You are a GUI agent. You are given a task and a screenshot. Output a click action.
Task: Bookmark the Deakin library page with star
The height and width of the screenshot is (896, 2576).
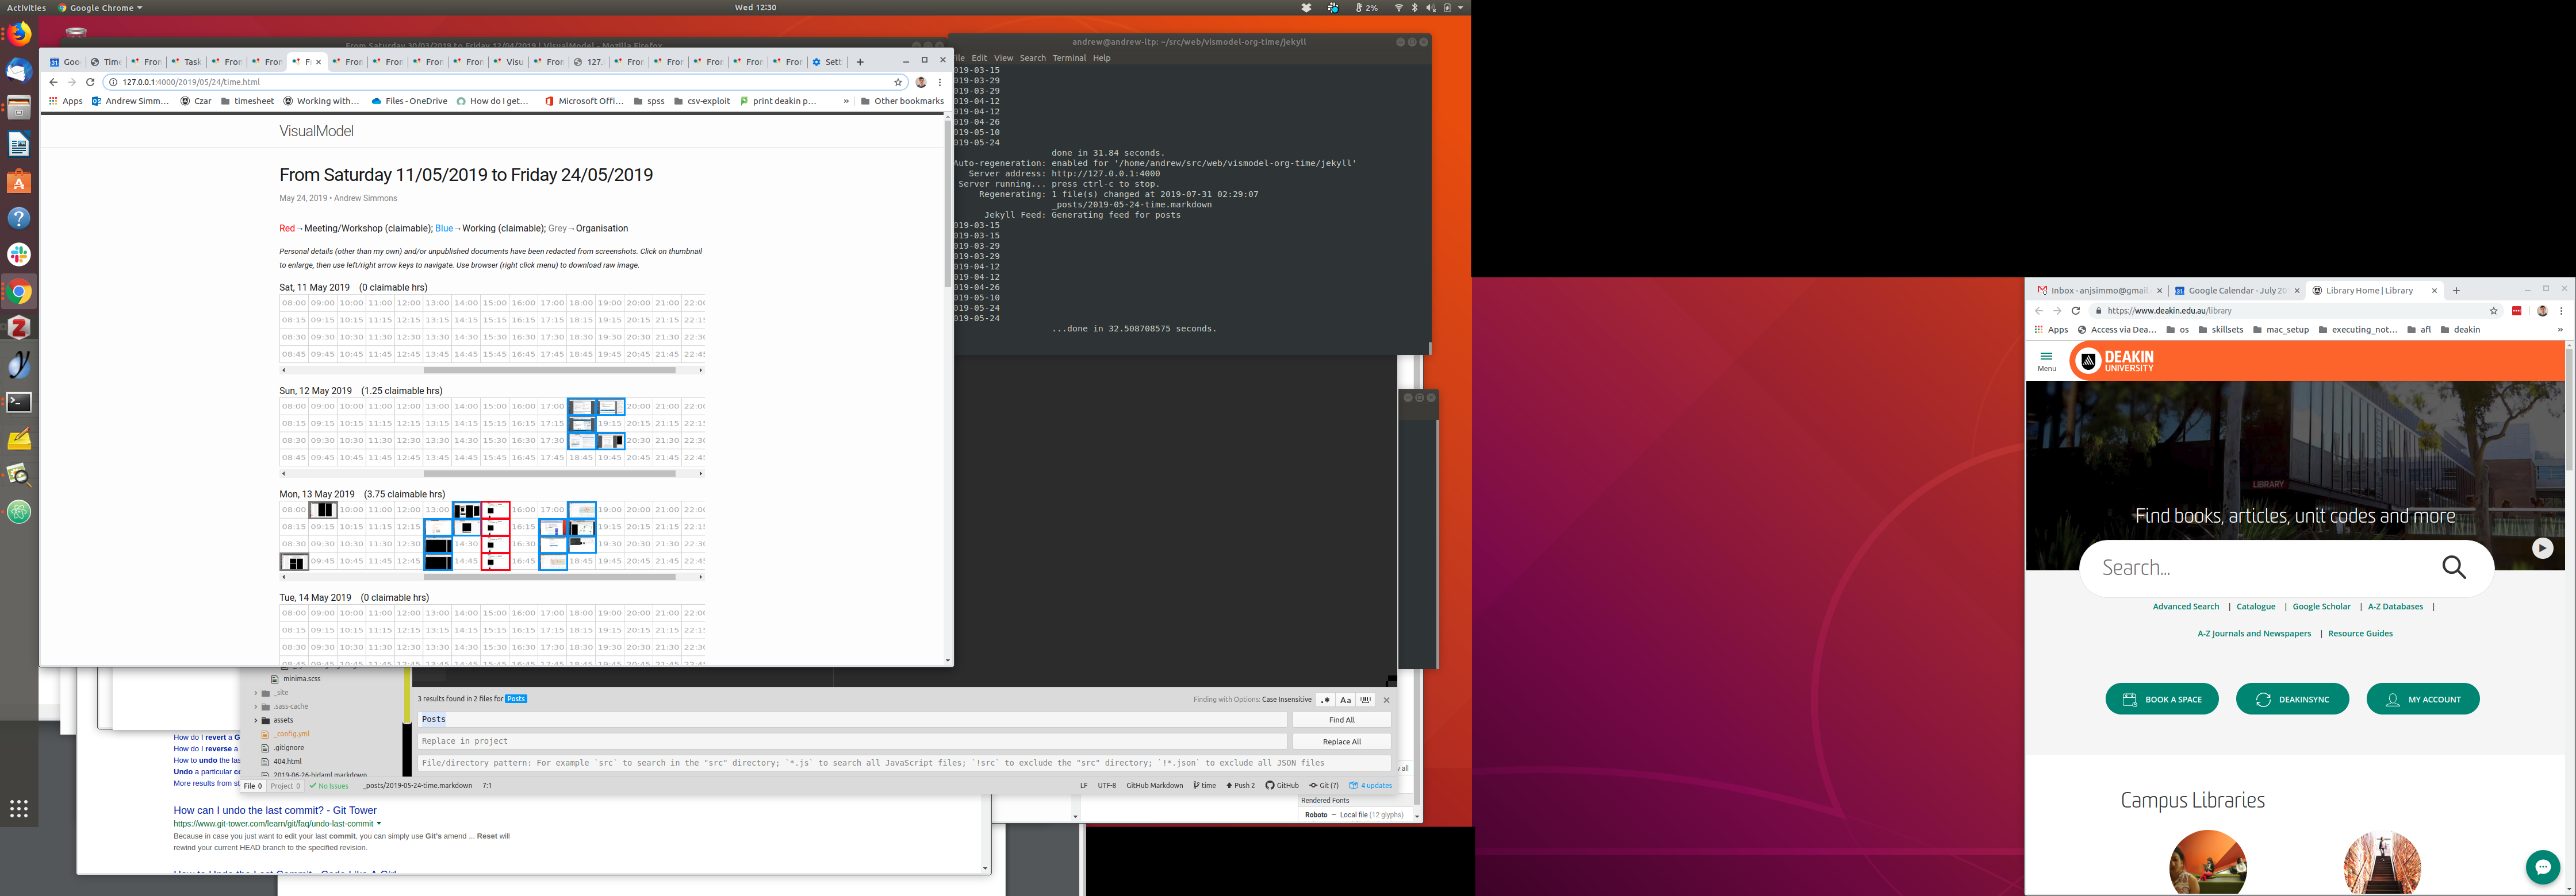pyautogui.click(x=2493, y=311)
